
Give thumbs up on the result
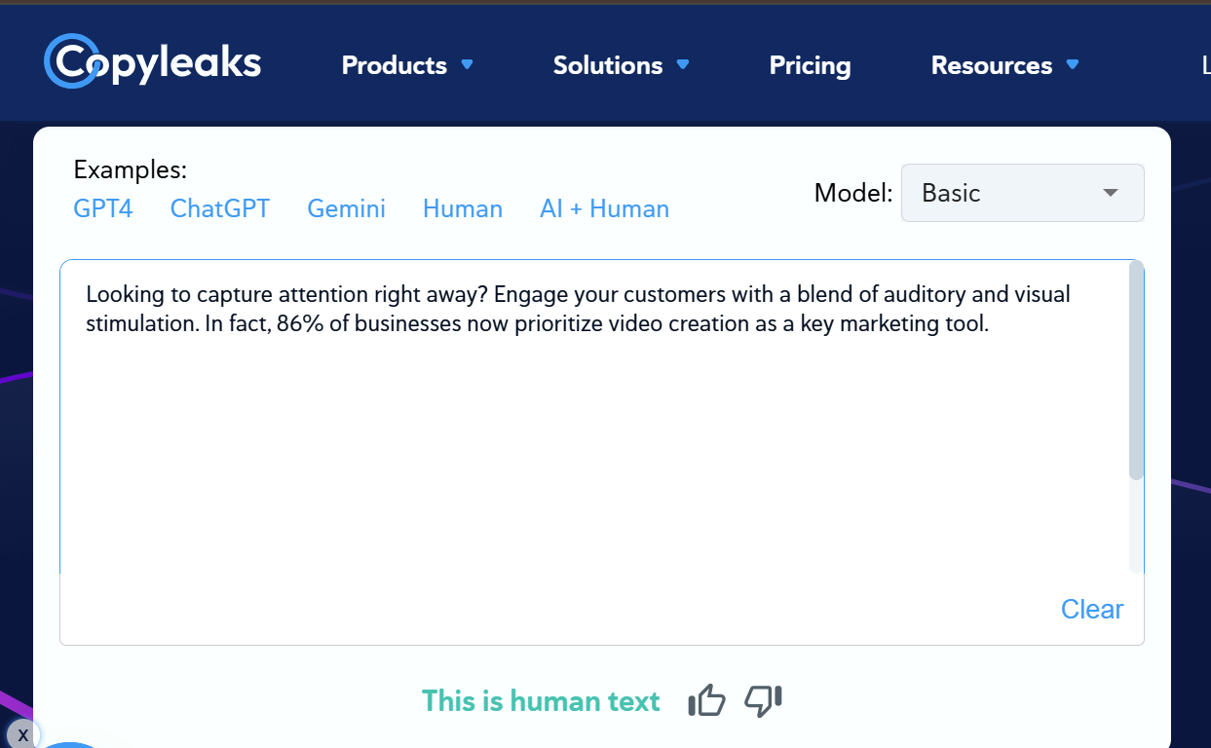pyautogui.click(x=707, y=700)
